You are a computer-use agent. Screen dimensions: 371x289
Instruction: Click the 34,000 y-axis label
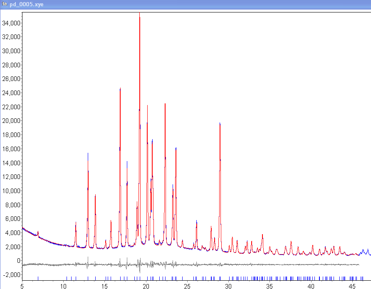click(x=11, y=23)
